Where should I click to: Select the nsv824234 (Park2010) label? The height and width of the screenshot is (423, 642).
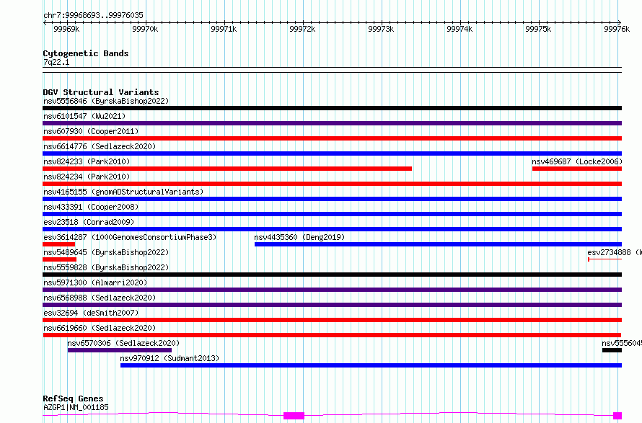coord(87,177)
